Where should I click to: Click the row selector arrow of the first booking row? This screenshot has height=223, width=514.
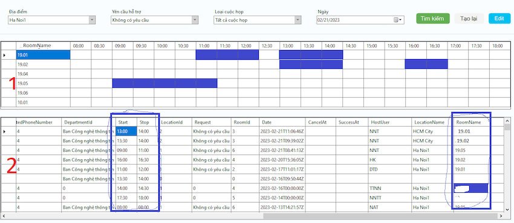5,131
